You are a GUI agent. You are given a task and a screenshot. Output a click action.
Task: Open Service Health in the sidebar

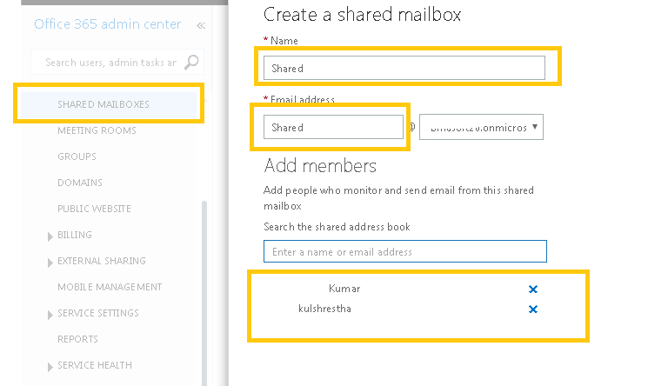pos(95,365)
